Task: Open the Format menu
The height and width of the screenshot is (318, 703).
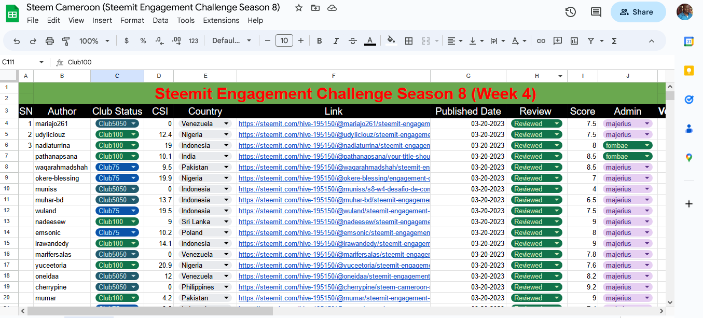Action: (x=132, y=20)
